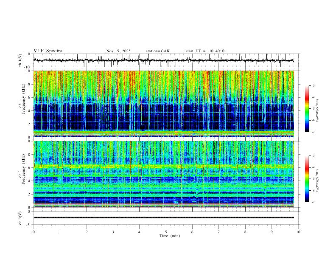The image size is (336, 260).
Task: Click the time axis tick label '8'
Action: coord(245,232)
